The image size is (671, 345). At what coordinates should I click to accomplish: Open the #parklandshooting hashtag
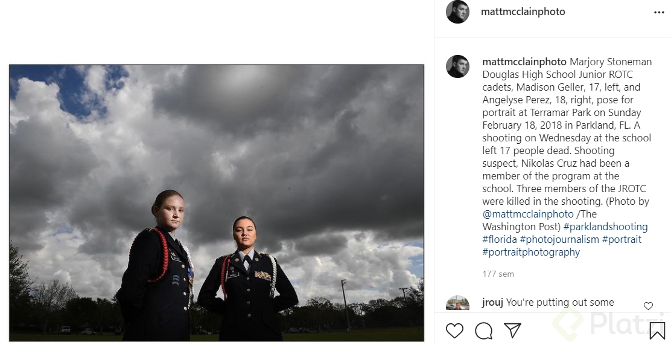click(605, 227)
